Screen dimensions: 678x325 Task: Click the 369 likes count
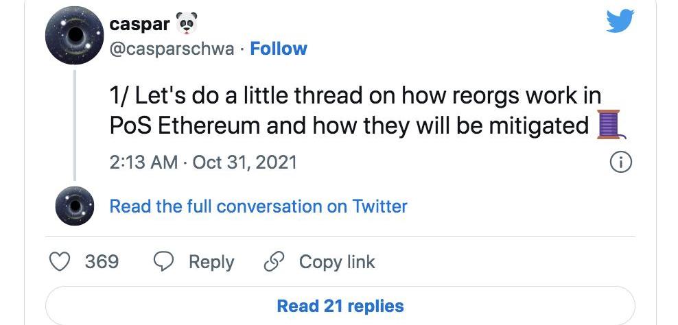click(x=102, y=262)
